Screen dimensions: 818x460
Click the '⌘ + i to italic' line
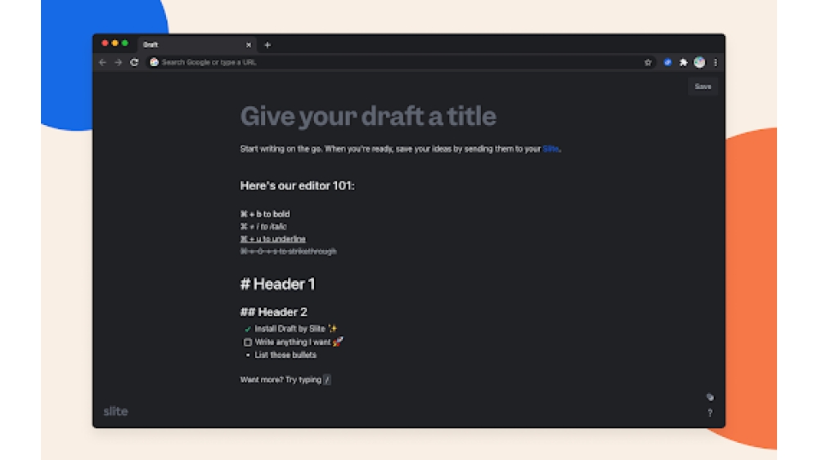click(x=263, y=226)
